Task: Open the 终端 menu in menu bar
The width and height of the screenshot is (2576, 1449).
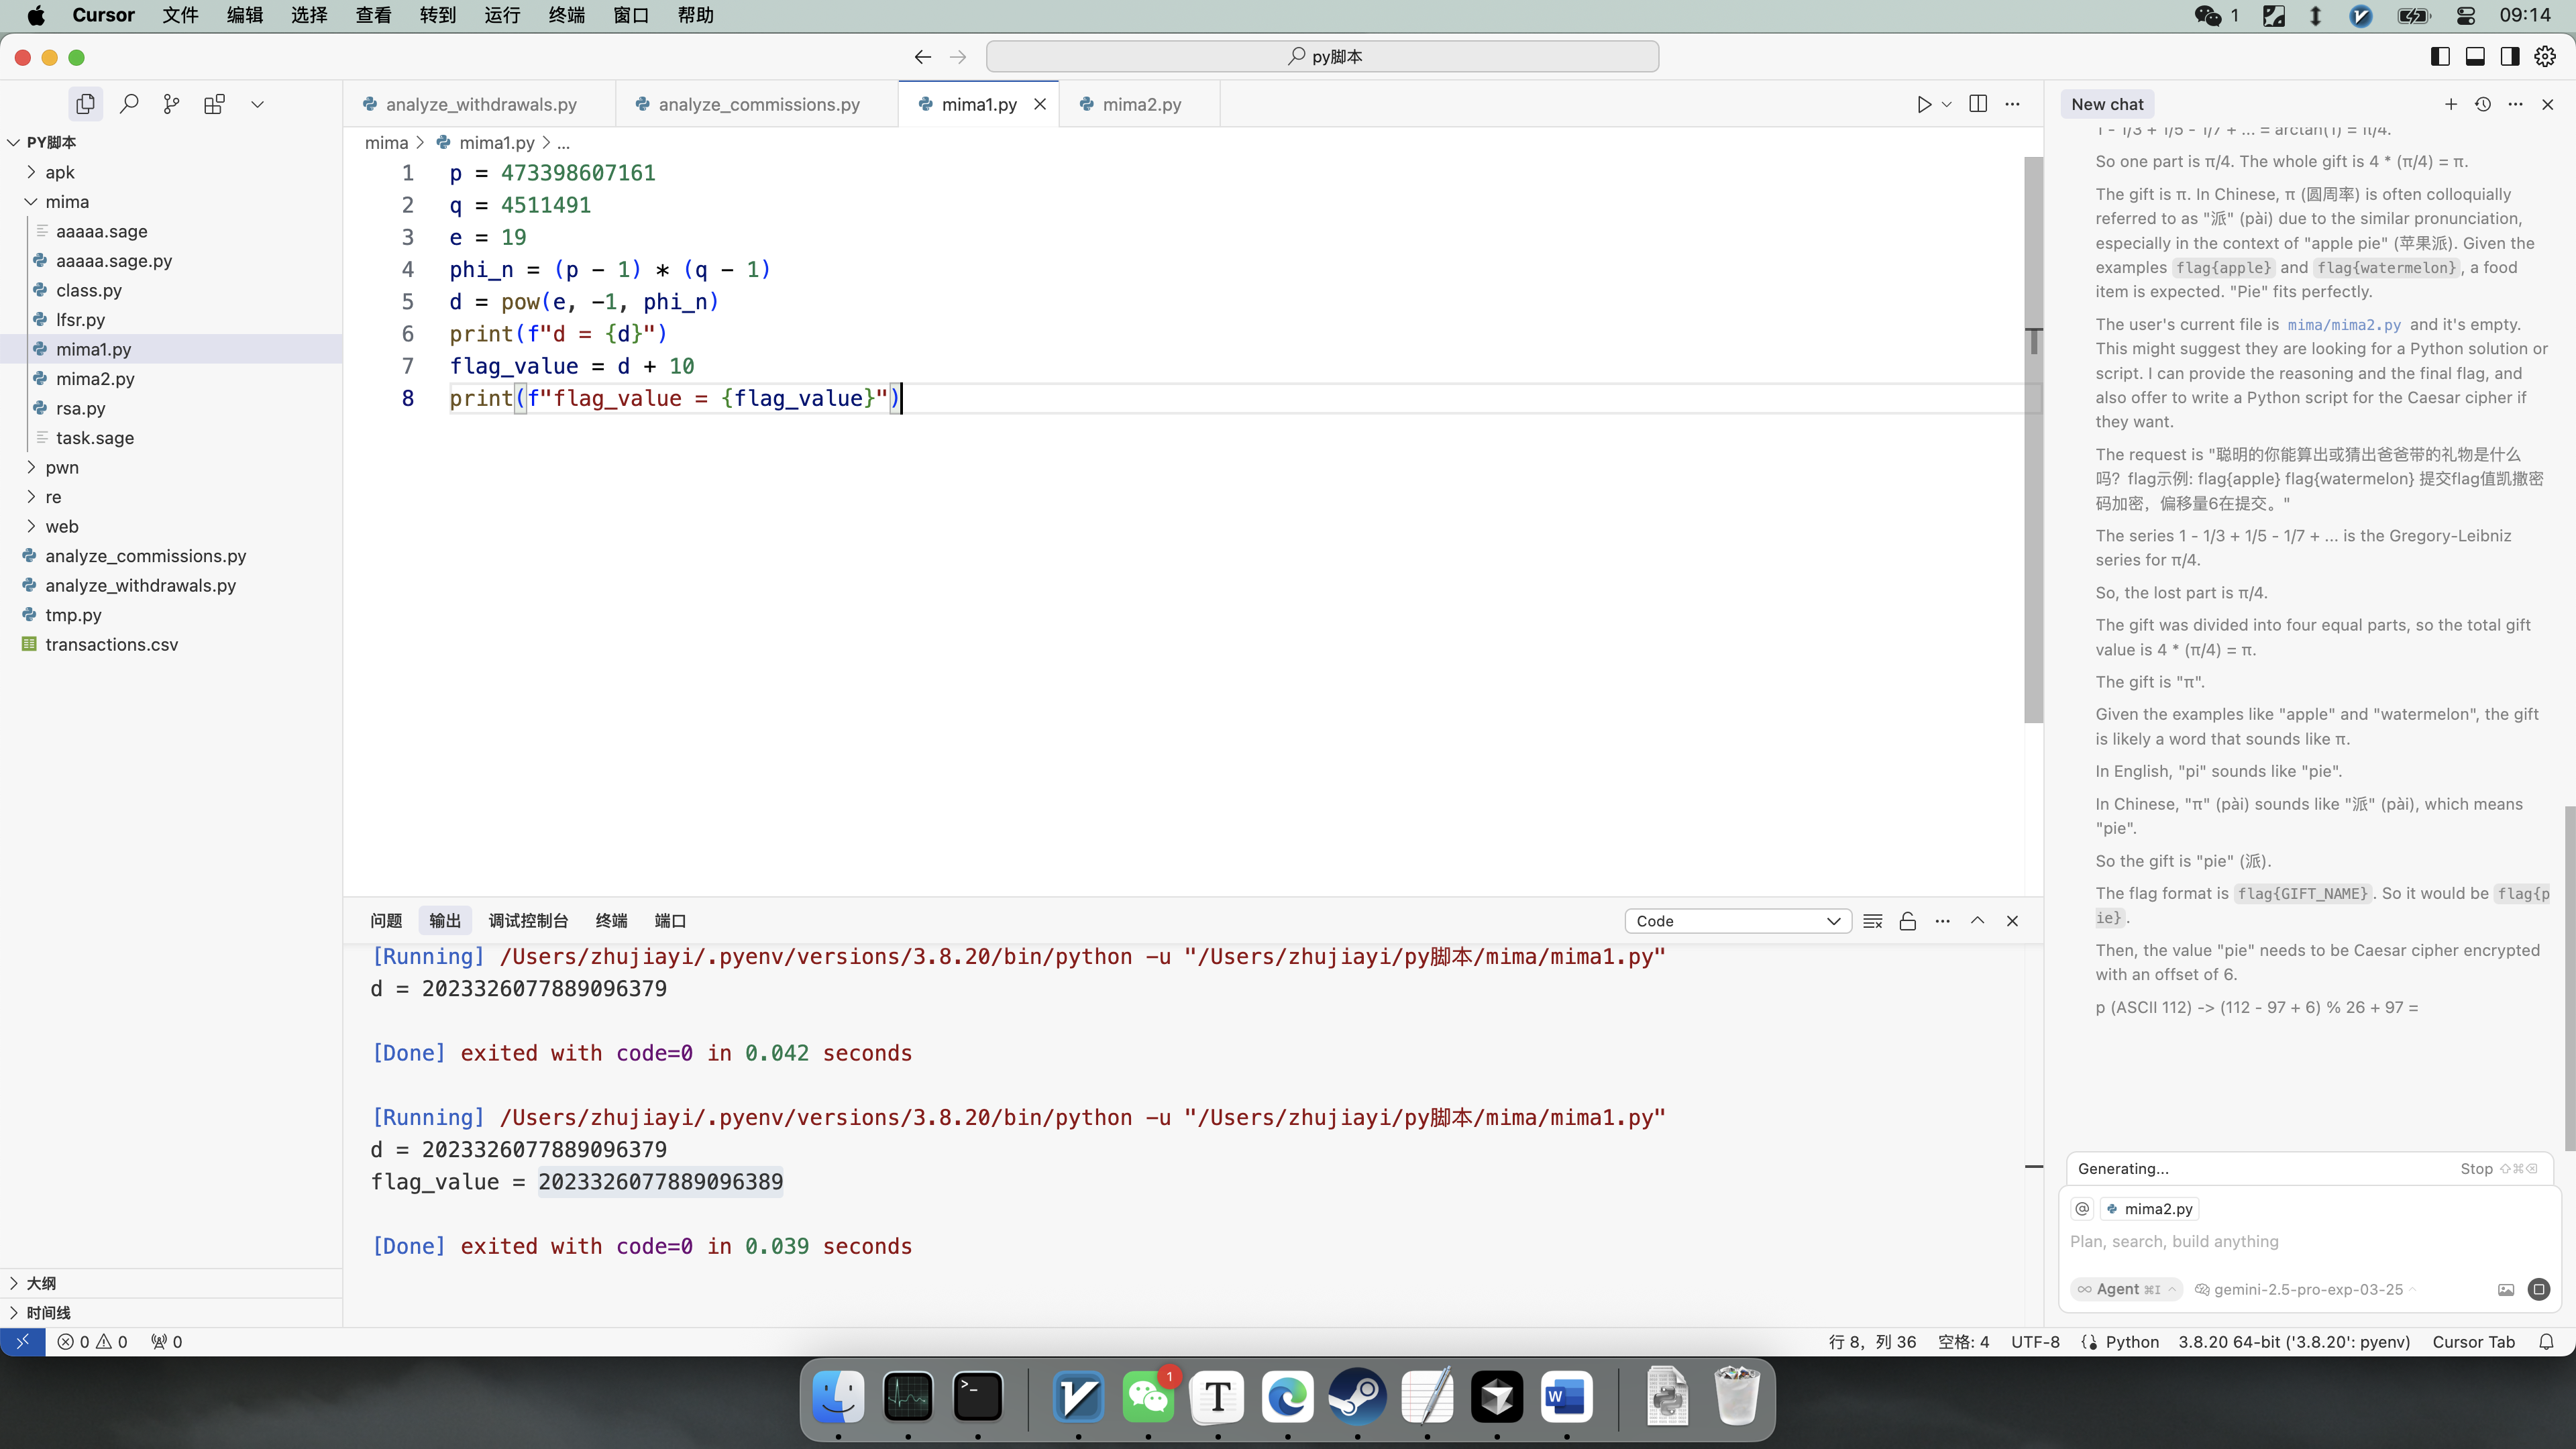Action: click(566, 15)
